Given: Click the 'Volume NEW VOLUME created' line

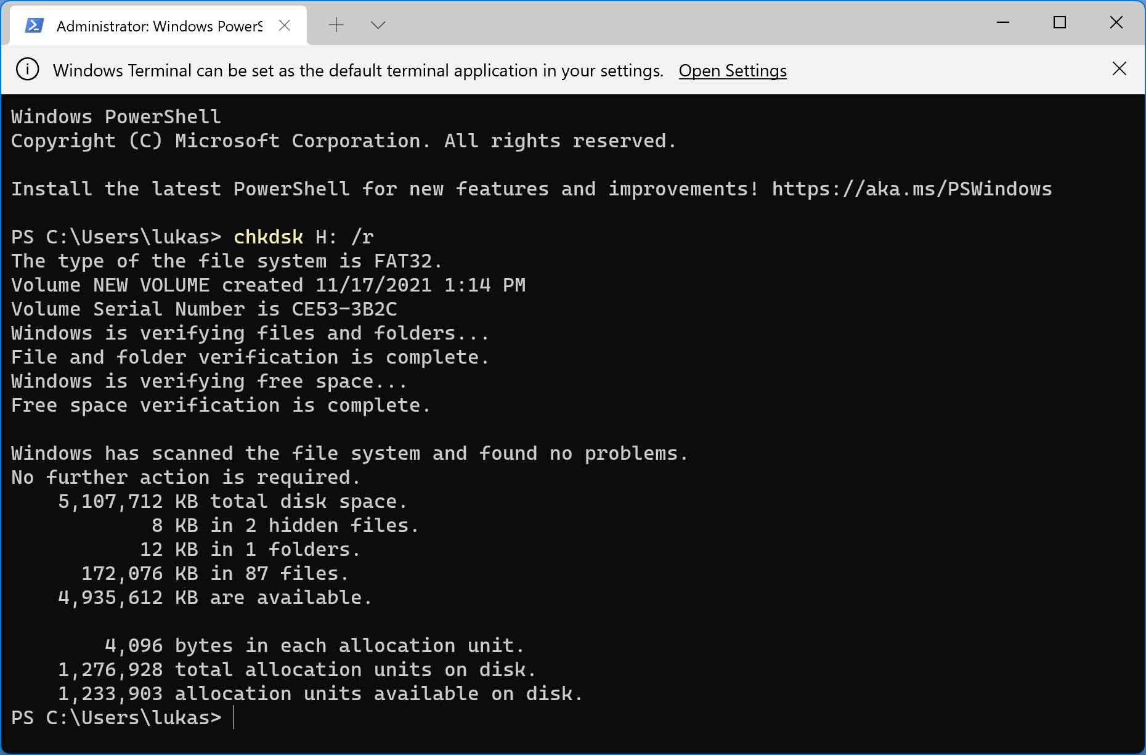Looking at the screenshot, I should click(x=268, y=285).
